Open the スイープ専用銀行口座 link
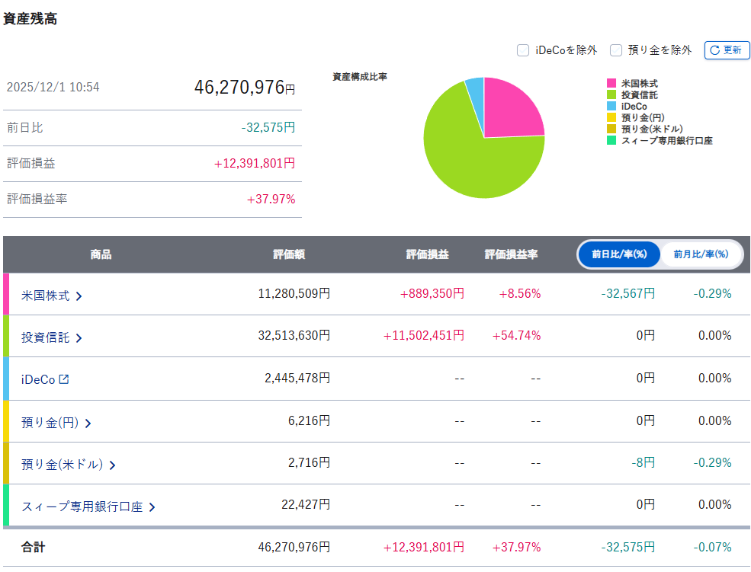The width and height of the screenshot is (751, 572). pyautogui.click(x=82, y=506)
